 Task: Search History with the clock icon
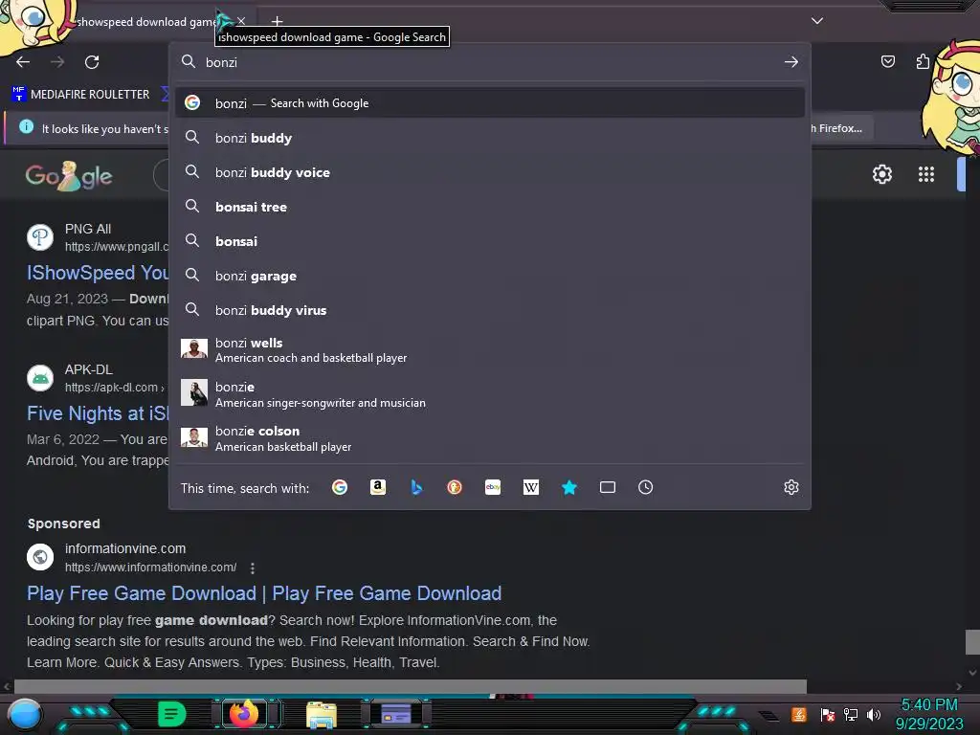point(646,487)
